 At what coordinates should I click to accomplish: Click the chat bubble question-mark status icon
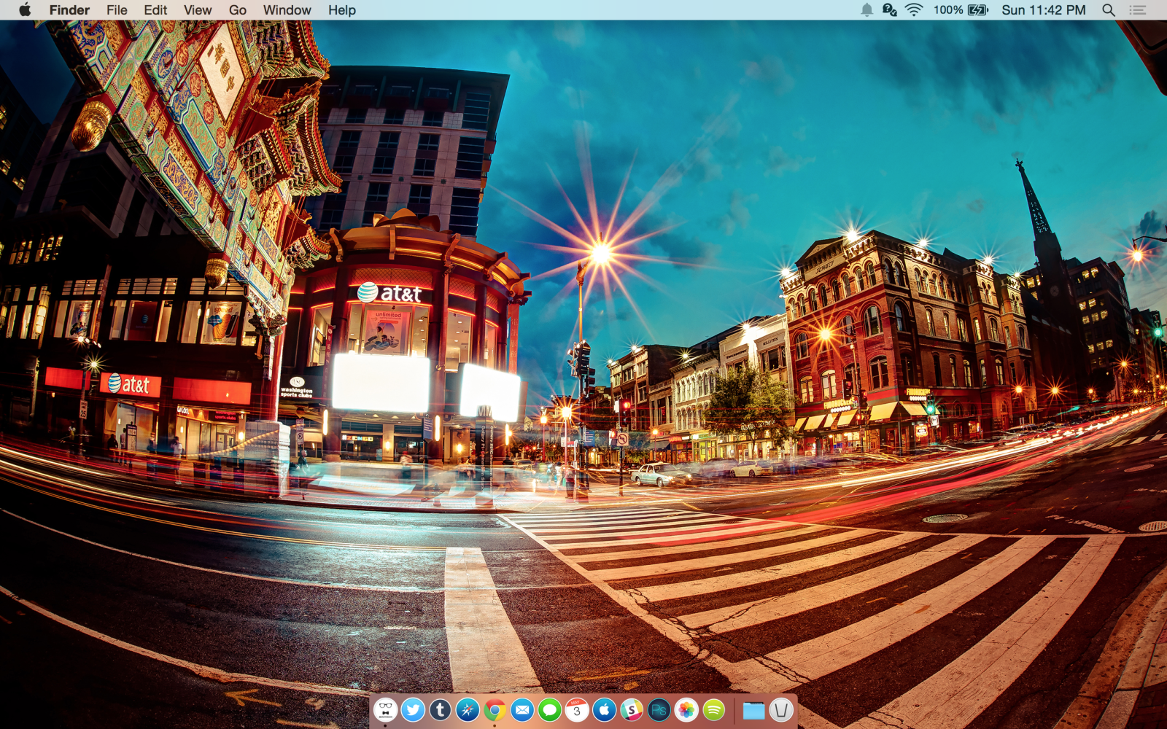click(x=890, y=9)
